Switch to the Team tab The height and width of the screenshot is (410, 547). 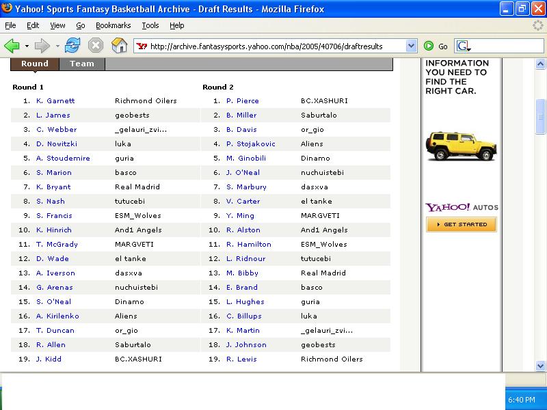[x=82, y=64]
